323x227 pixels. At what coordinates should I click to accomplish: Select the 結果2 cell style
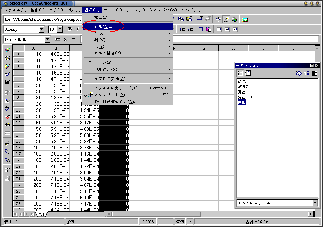pyautogui.click(x=243, y=87)
